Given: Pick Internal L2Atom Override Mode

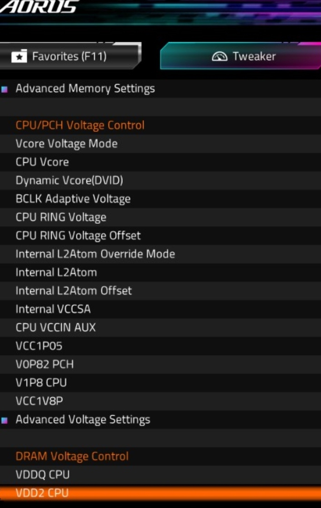Looking at the screenshot, I should (95, 254).
